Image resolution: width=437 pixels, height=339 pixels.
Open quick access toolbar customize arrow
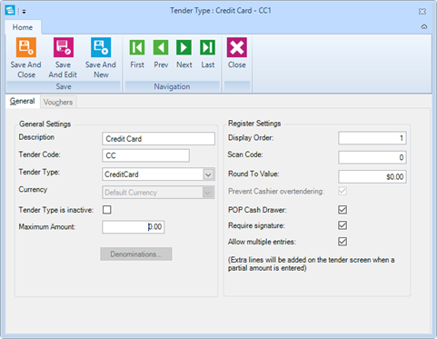pos(24,12)
